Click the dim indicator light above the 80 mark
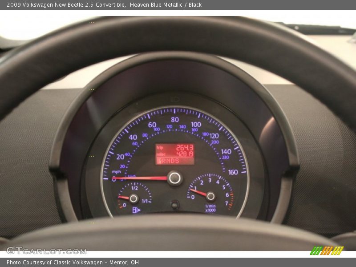 174,99
